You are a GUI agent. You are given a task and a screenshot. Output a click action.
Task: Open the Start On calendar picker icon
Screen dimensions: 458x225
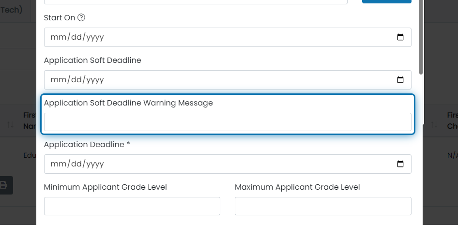click(400, 37)
